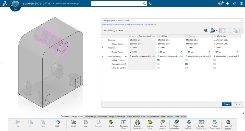Click the add new simulation column icon
Image resolution: width=245 pixels, height=131 pixels.
tap(223, 31)
